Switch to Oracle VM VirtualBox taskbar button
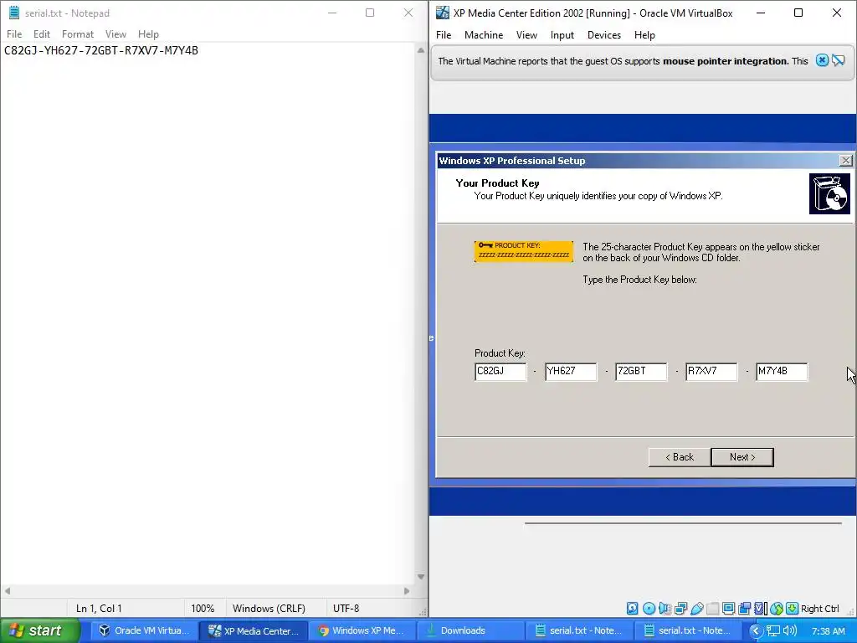Screen dimensions: 857x643 click(x=144, y=630)
